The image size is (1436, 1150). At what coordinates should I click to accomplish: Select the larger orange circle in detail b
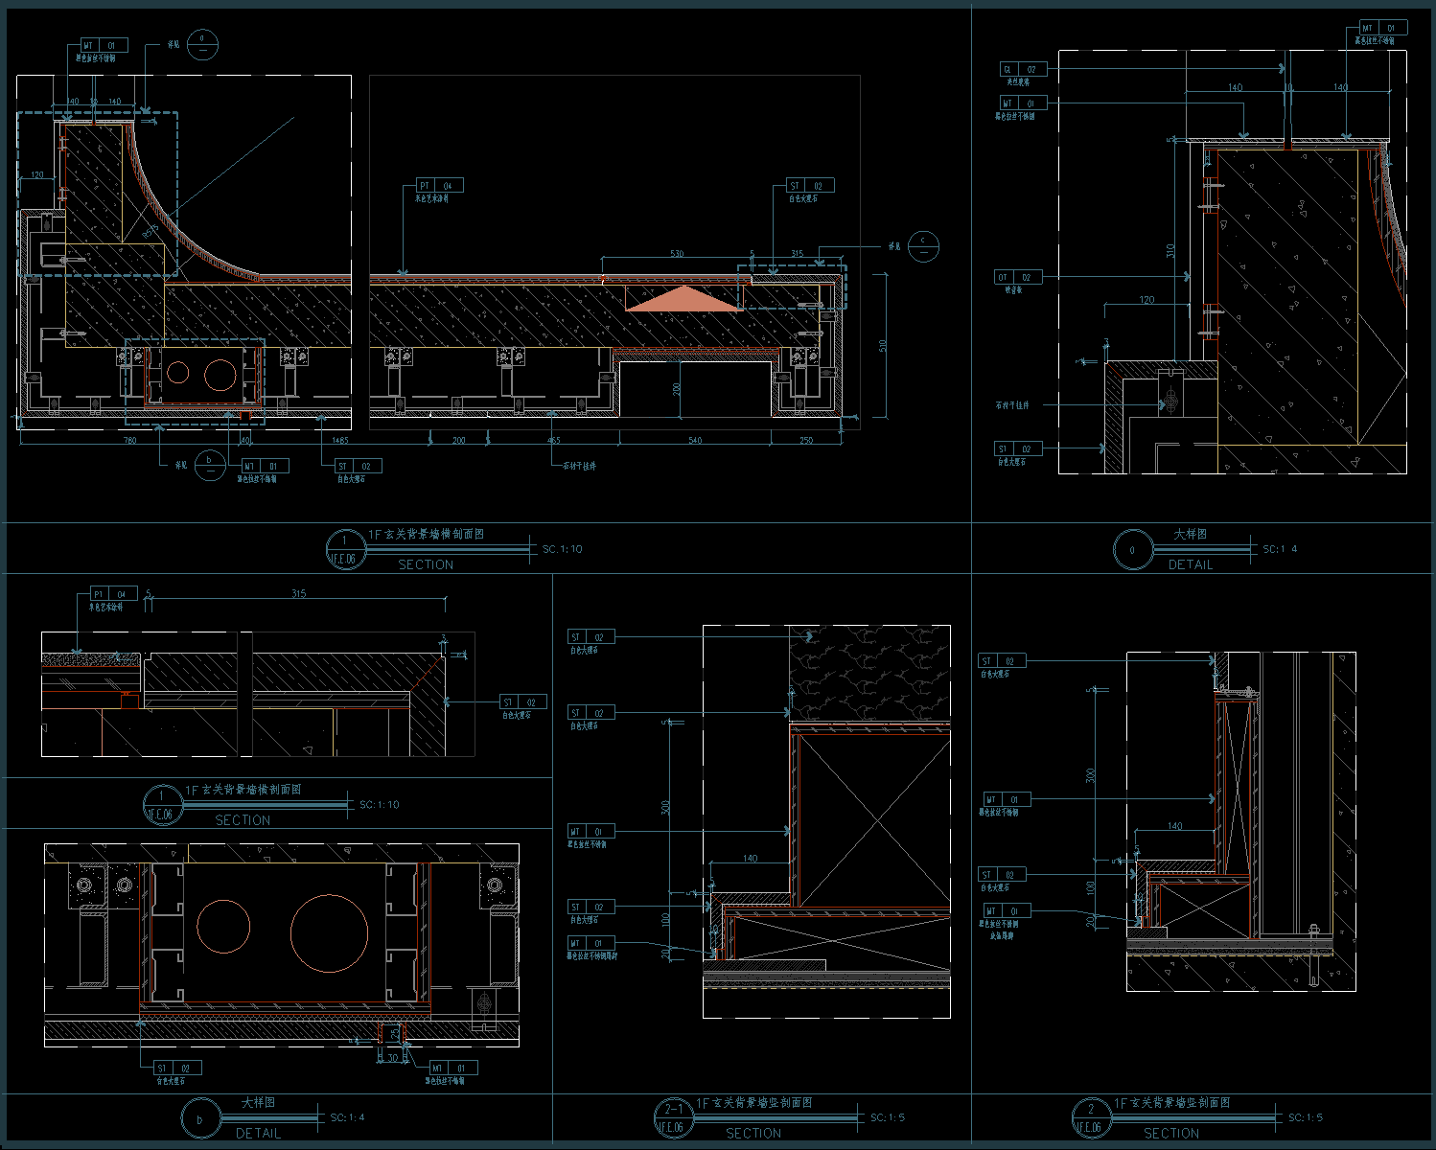point(329,933)
